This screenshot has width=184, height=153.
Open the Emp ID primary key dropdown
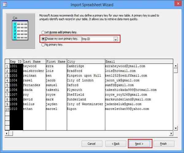(115, 39)
